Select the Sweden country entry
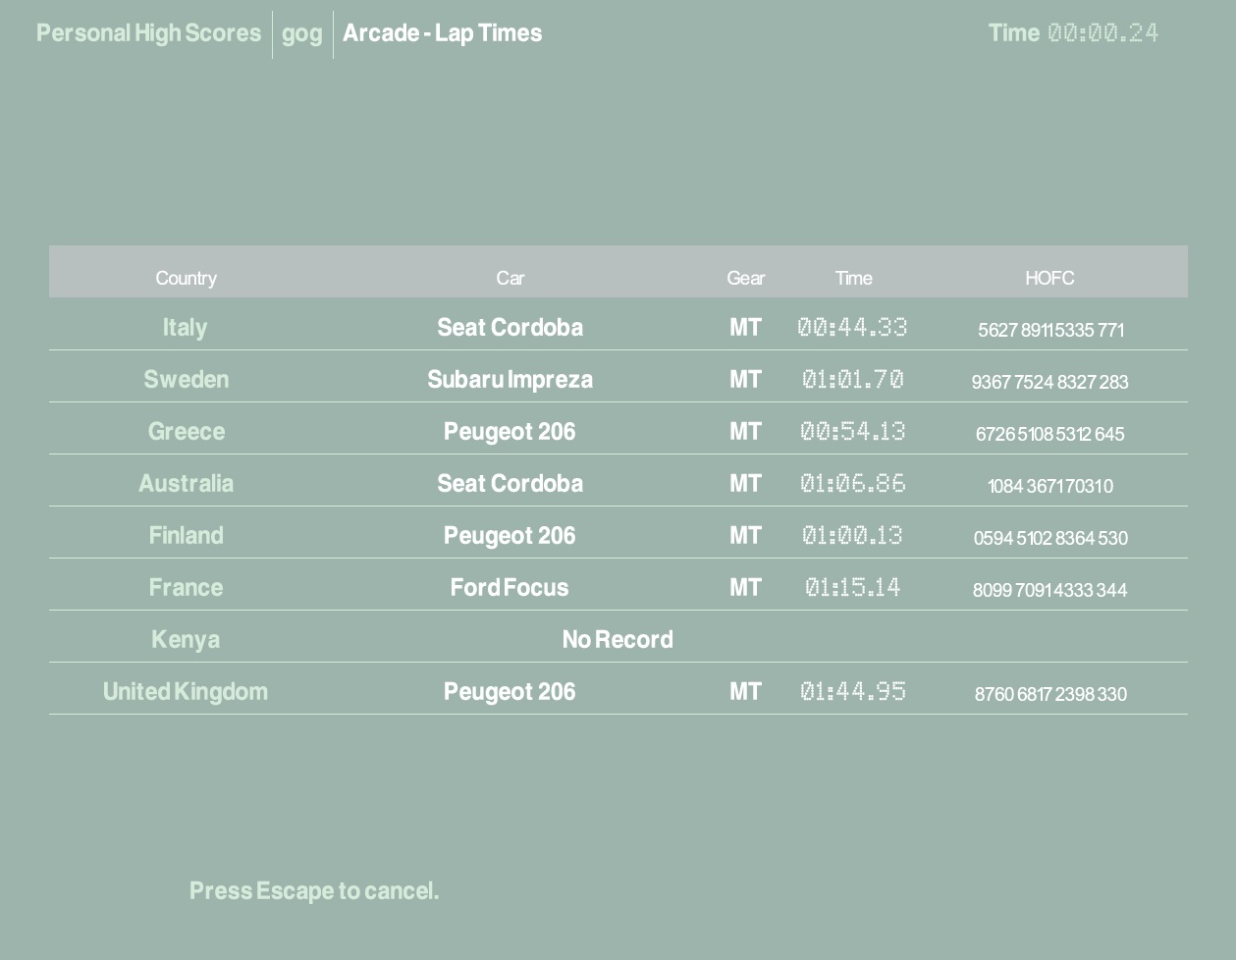Screen dimensions: 1236x960 (186, 380)
